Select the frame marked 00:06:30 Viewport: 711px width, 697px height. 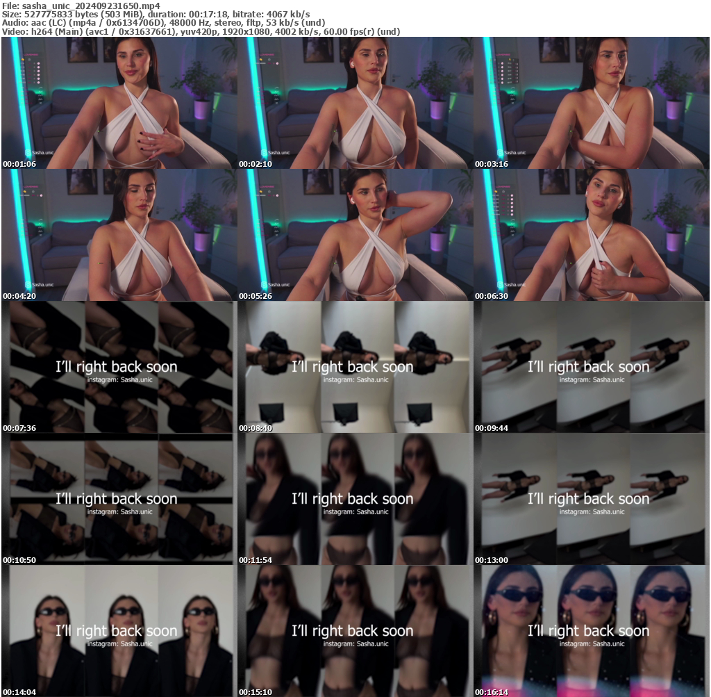point(591,235)
